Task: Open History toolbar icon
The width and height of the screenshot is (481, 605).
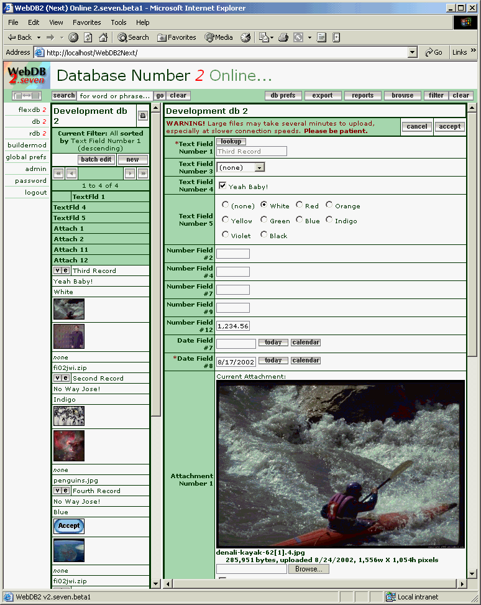Action: coord(245,37)
